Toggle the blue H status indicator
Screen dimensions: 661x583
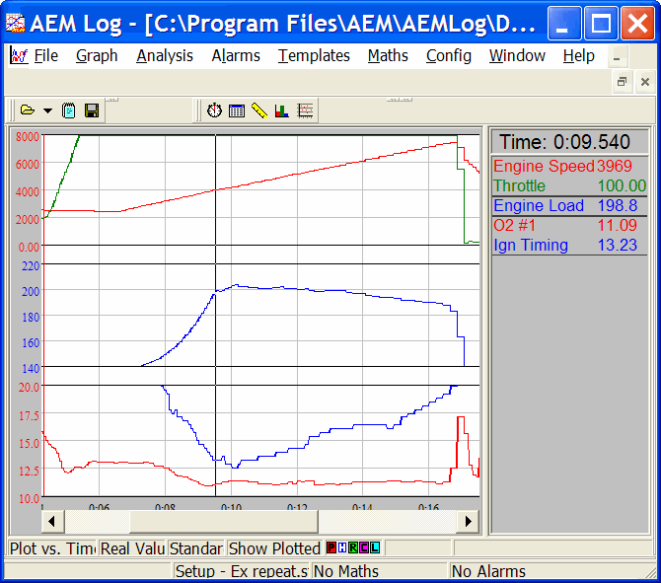click(x=342, y=547)
